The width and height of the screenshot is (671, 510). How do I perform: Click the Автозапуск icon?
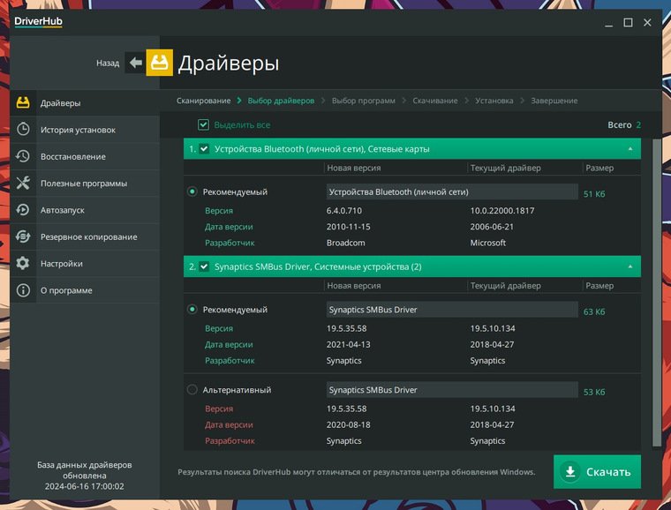tap(23, 210)
